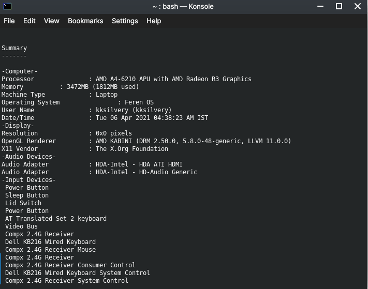Screen dimensions: 368x289
Task: Click Compx 2.4G Receiver System Control entry
Action: point(67,280)
